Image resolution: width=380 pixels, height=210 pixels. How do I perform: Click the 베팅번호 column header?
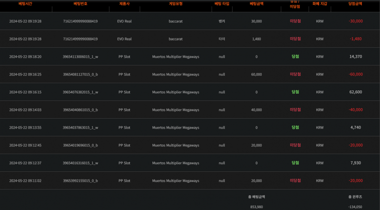coord(81,4)
